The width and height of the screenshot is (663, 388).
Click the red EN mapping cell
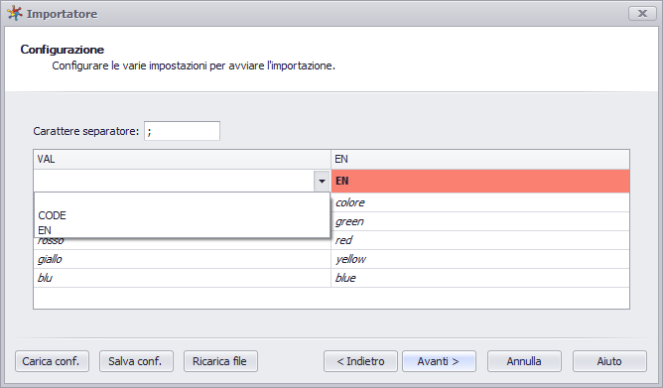point(480,181)
